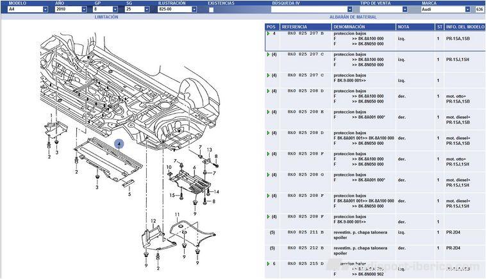Click reference 8K0 825 212 B
Screen dimensions: 486x279
pyautogui.click(x=305, y=248)
